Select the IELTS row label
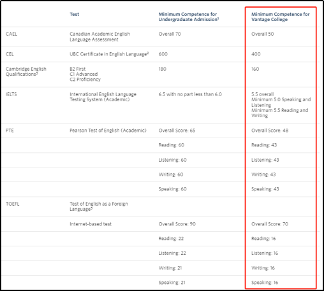 click(x=11, y=94)
